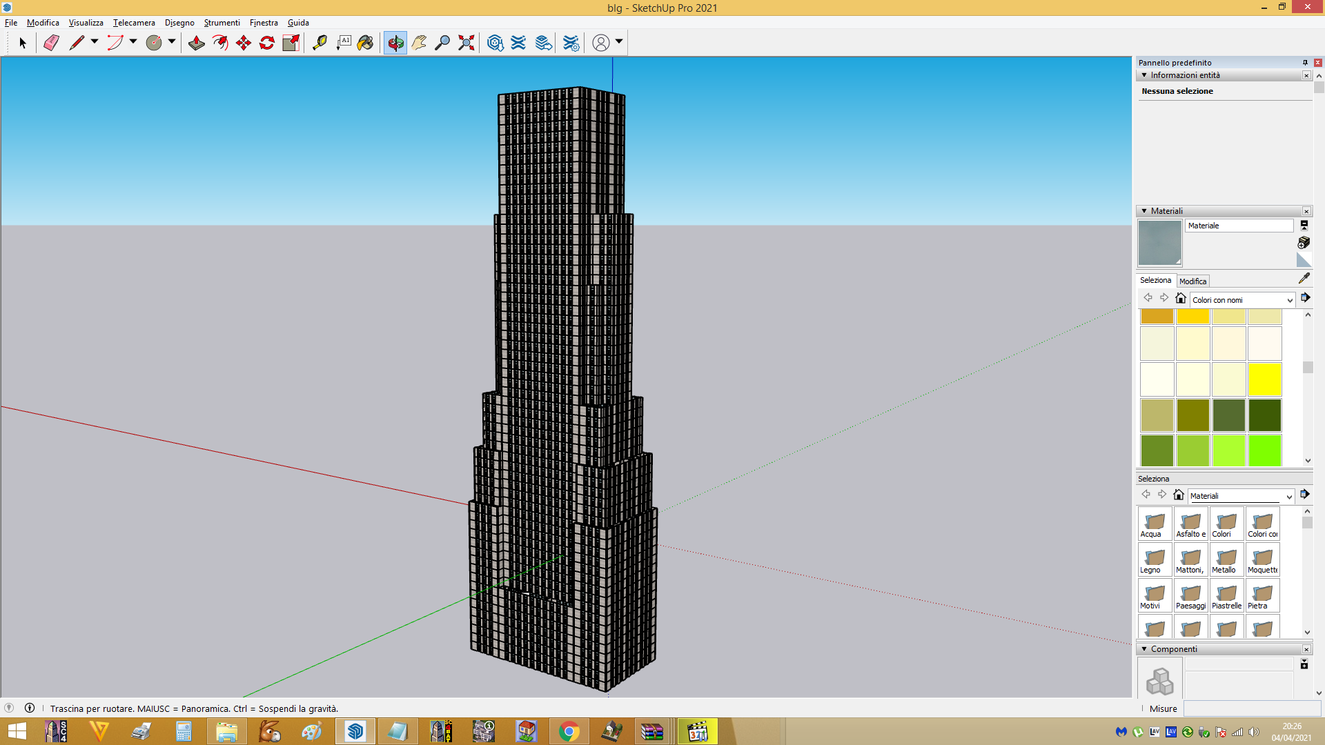Select the Move tool
Image resolution: width=1325 pixels, height=745 pixels.
pos(244,43)
